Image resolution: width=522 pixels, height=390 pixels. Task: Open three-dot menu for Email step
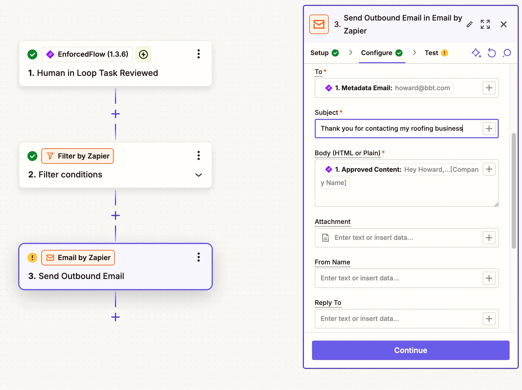click(x=199, y=257)
